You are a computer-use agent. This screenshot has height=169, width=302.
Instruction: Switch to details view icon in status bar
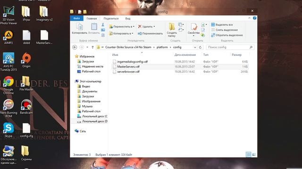(x=249, y=154)
